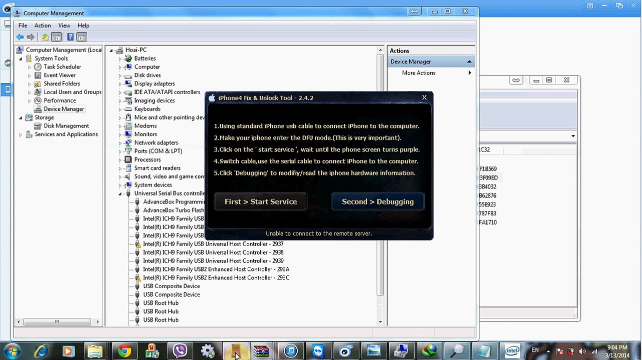Image resolution: width=642 pixels, height=360 pixels.
Task: Open the Help toolbar icon with question mark
Action: click(70, 37)
